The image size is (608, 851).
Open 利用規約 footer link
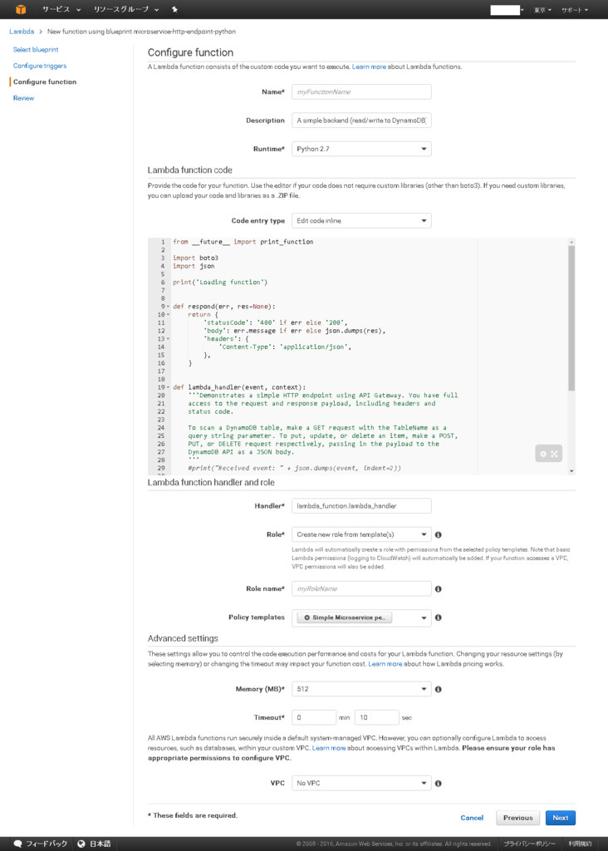tap(580, 844)
